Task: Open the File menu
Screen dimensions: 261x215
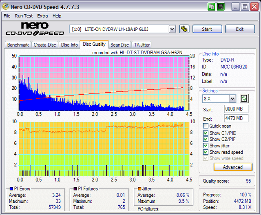Action: 7,16
